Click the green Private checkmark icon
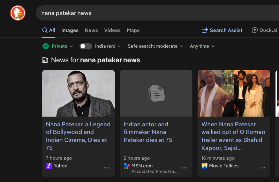This screenshot has width=279, height=182. coord(46,46)
